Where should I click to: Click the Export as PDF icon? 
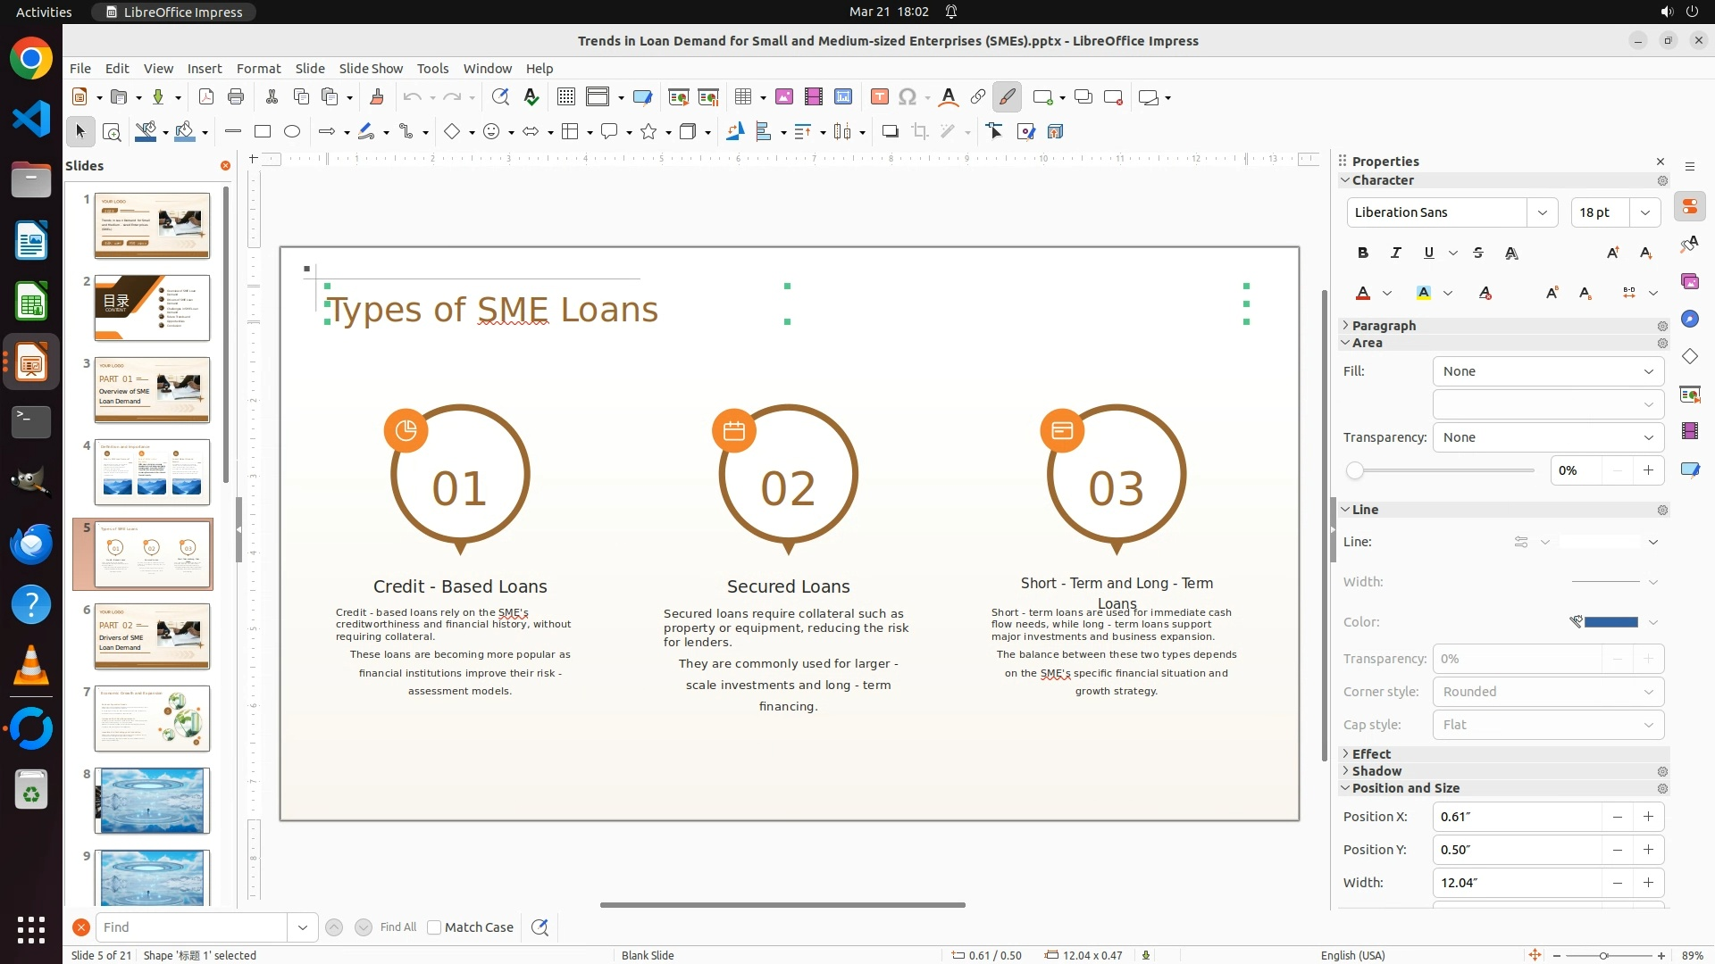[x=206, y=97]
